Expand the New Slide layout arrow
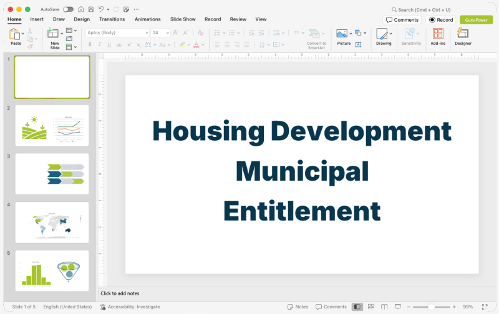This screenshot has height=314, width=499. pyautogui.click(x=62, y=34)
